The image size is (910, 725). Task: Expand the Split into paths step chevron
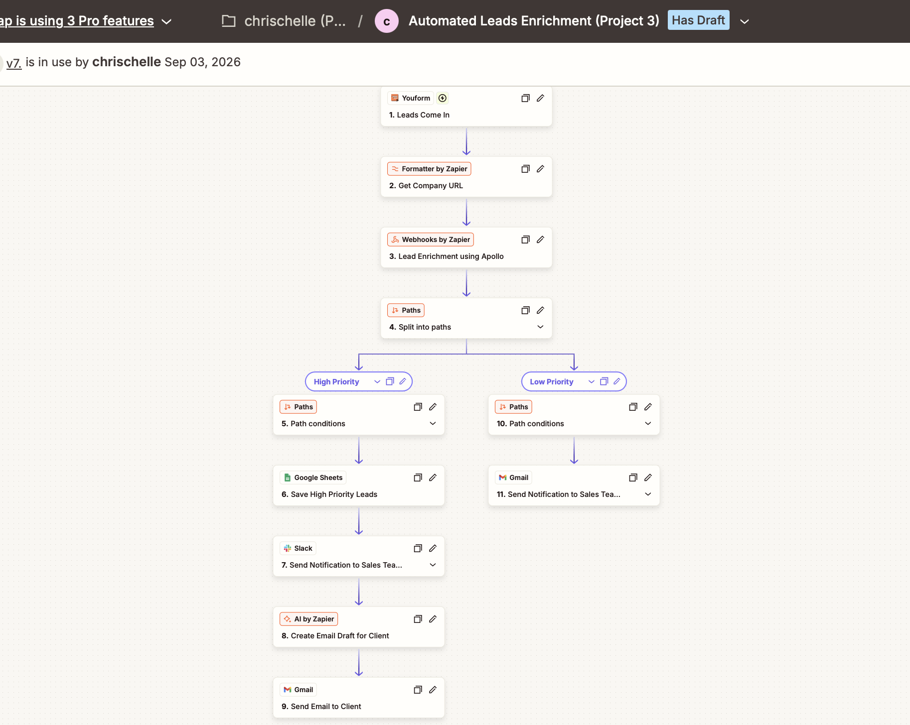(x=540, y=327)
